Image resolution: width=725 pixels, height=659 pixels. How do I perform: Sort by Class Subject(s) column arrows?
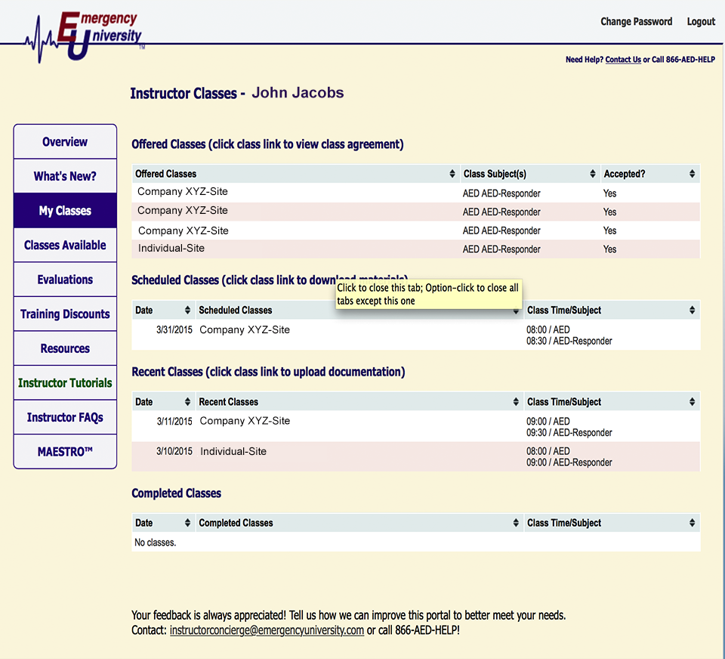[592, 174]
